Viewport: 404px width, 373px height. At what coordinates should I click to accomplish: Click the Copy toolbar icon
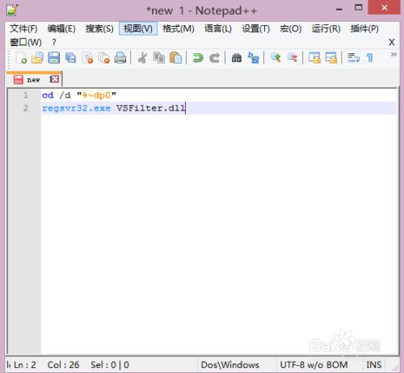click(x=159, y=58)
